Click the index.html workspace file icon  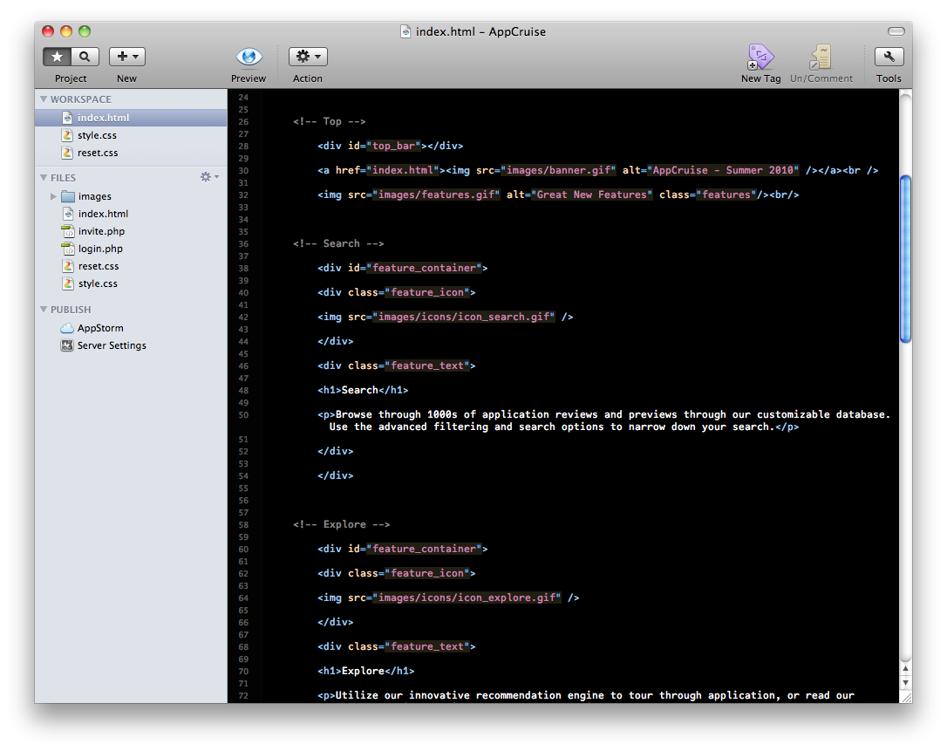pos(68,118)
